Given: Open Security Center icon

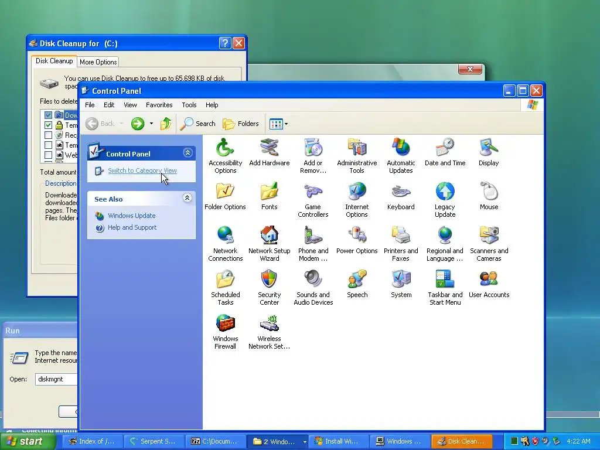Looking at the screenshot, I should point(269,288).
